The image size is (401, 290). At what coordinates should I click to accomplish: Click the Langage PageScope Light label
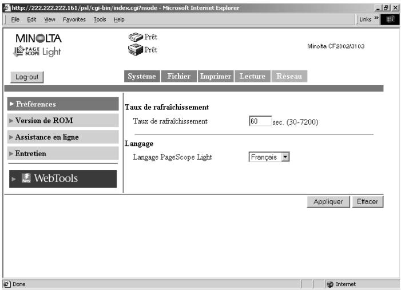[172, 157]
